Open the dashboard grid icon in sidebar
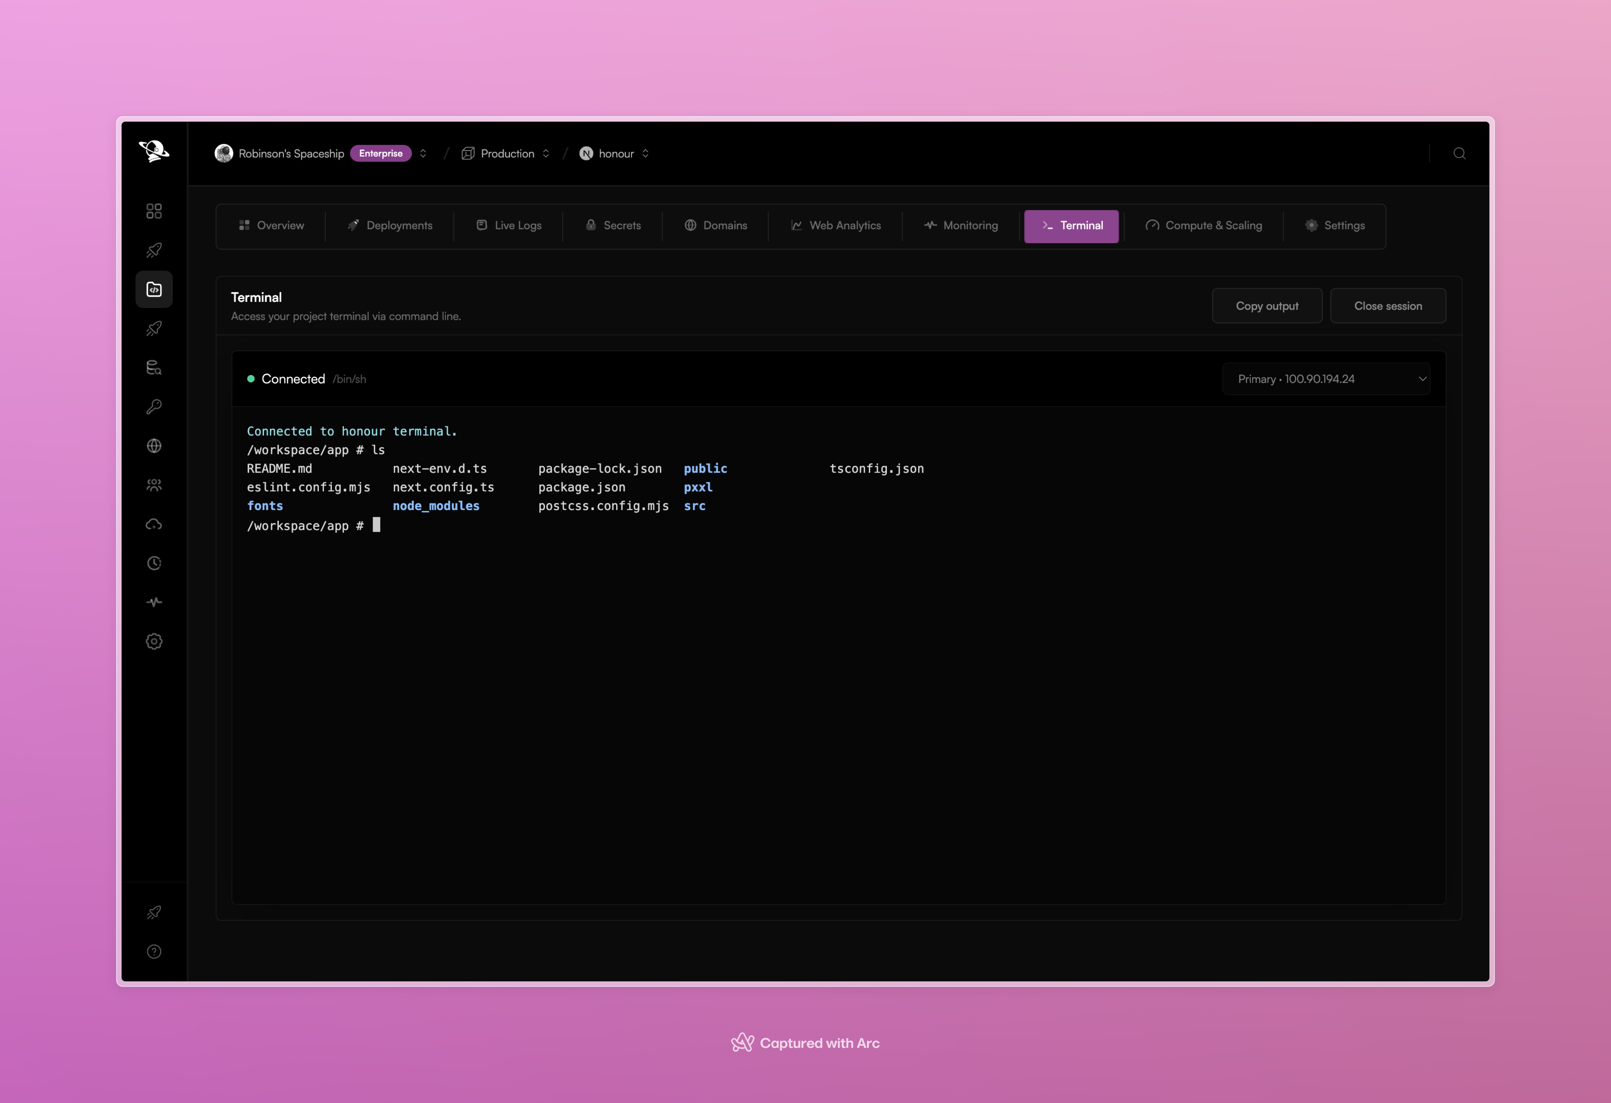The width and height of the screenshot is (1611, 1103). pos(154,211)
